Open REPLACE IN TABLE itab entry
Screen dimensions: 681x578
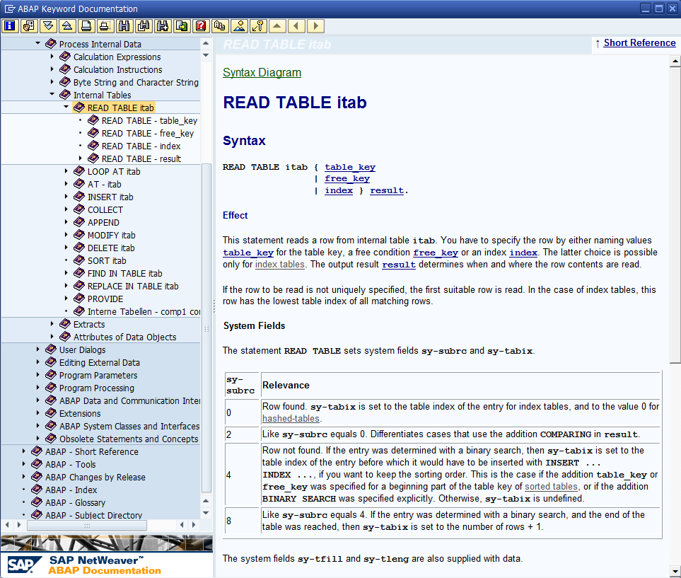coord(133,286)
